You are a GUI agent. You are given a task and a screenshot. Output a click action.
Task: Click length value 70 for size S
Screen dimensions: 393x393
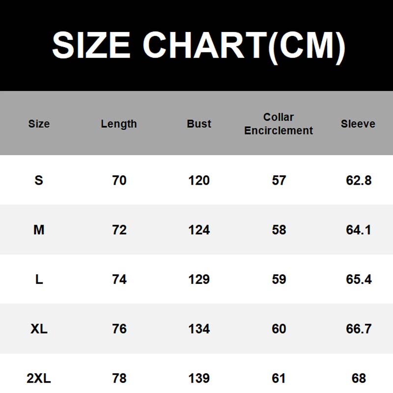pos(119,180)
